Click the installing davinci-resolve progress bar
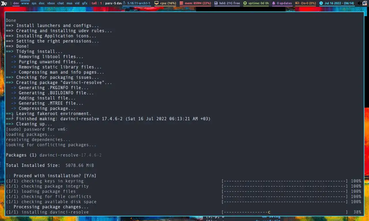Image resolution: width=369 pixels, height=221 pixels. point(285,212)
